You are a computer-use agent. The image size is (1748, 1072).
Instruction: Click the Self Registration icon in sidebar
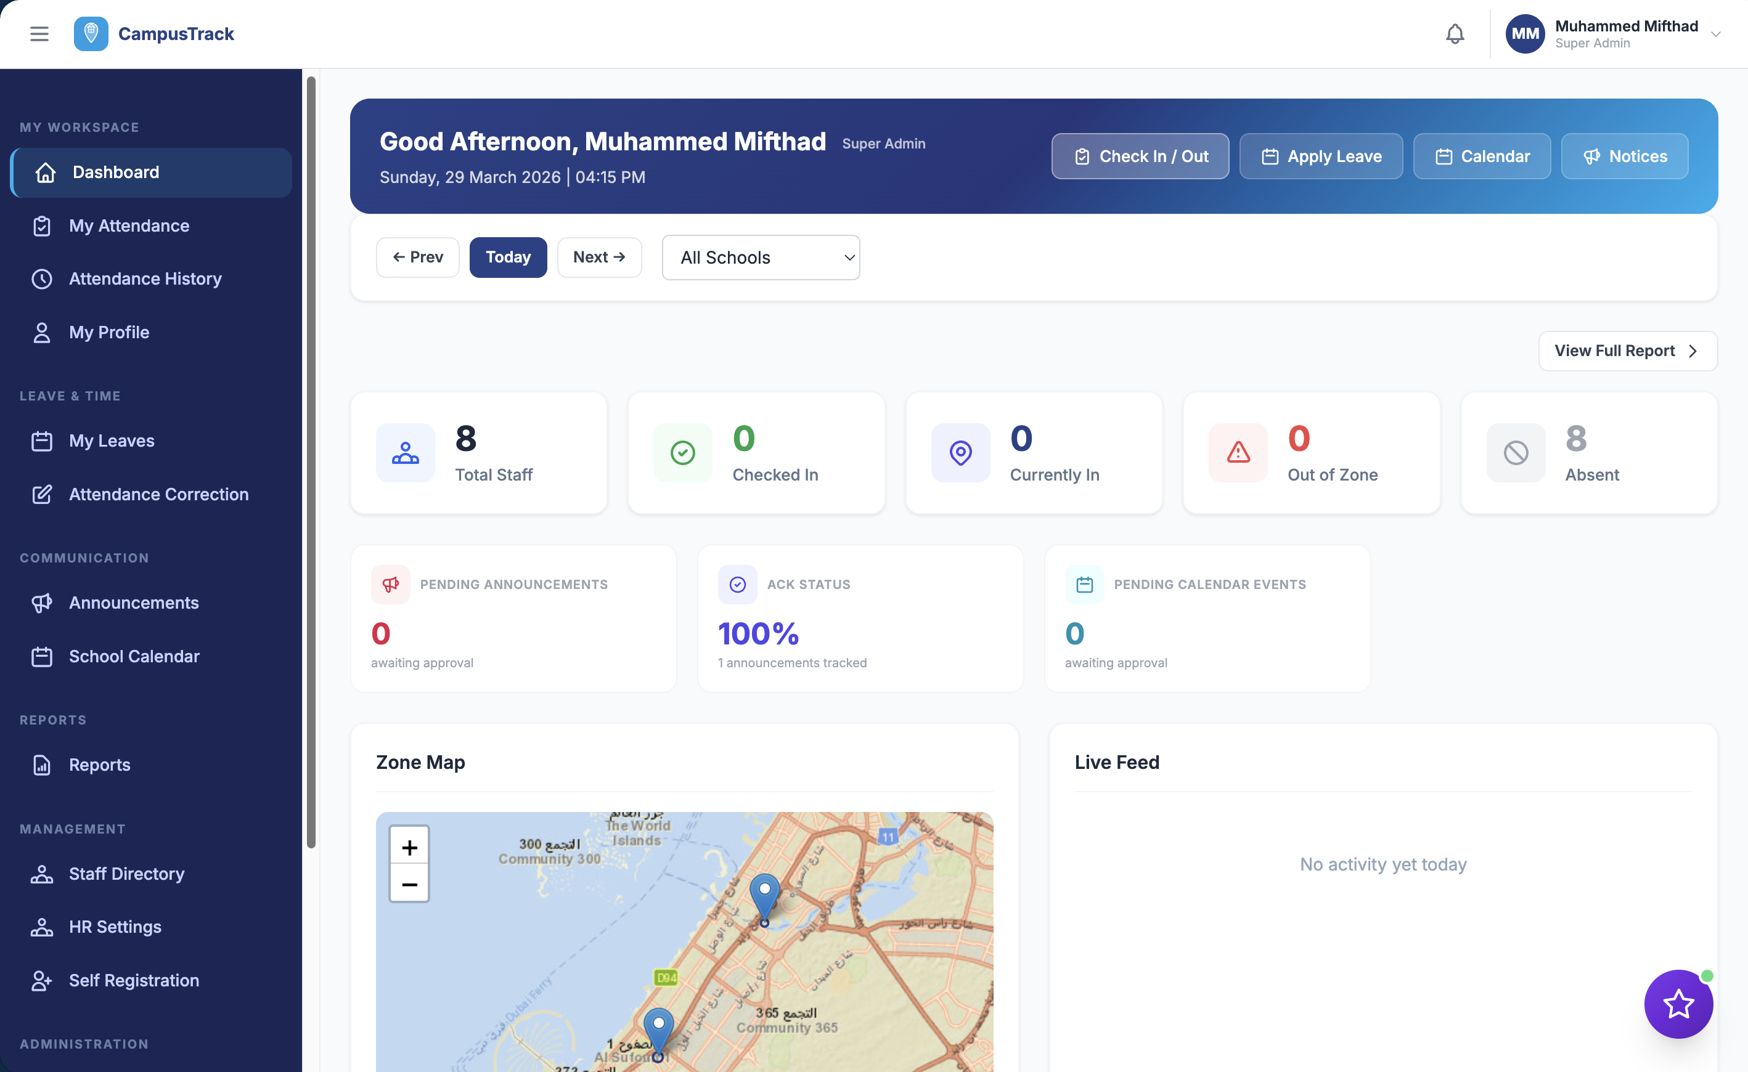click(43, 981)
